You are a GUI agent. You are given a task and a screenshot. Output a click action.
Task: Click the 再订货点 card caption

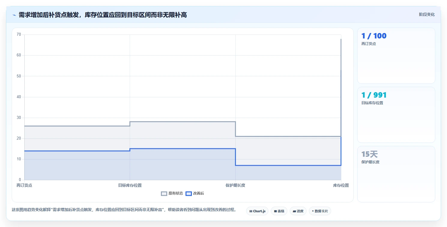369,44
